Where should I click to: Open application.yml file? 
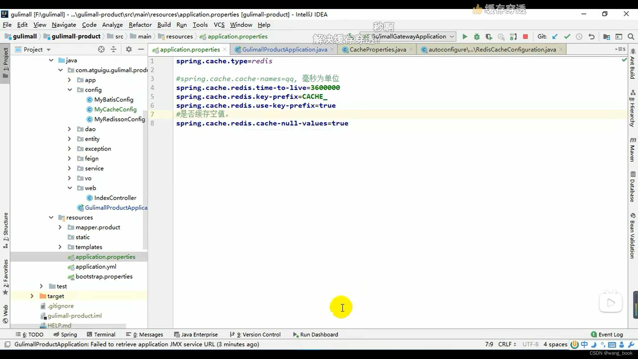tap(96, 267)
